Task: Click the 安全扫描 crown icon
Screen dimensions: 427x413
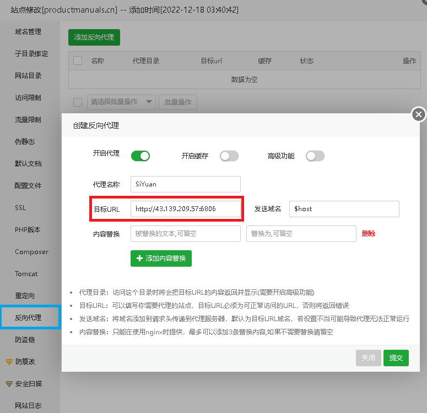Action: tap(9, 384)
